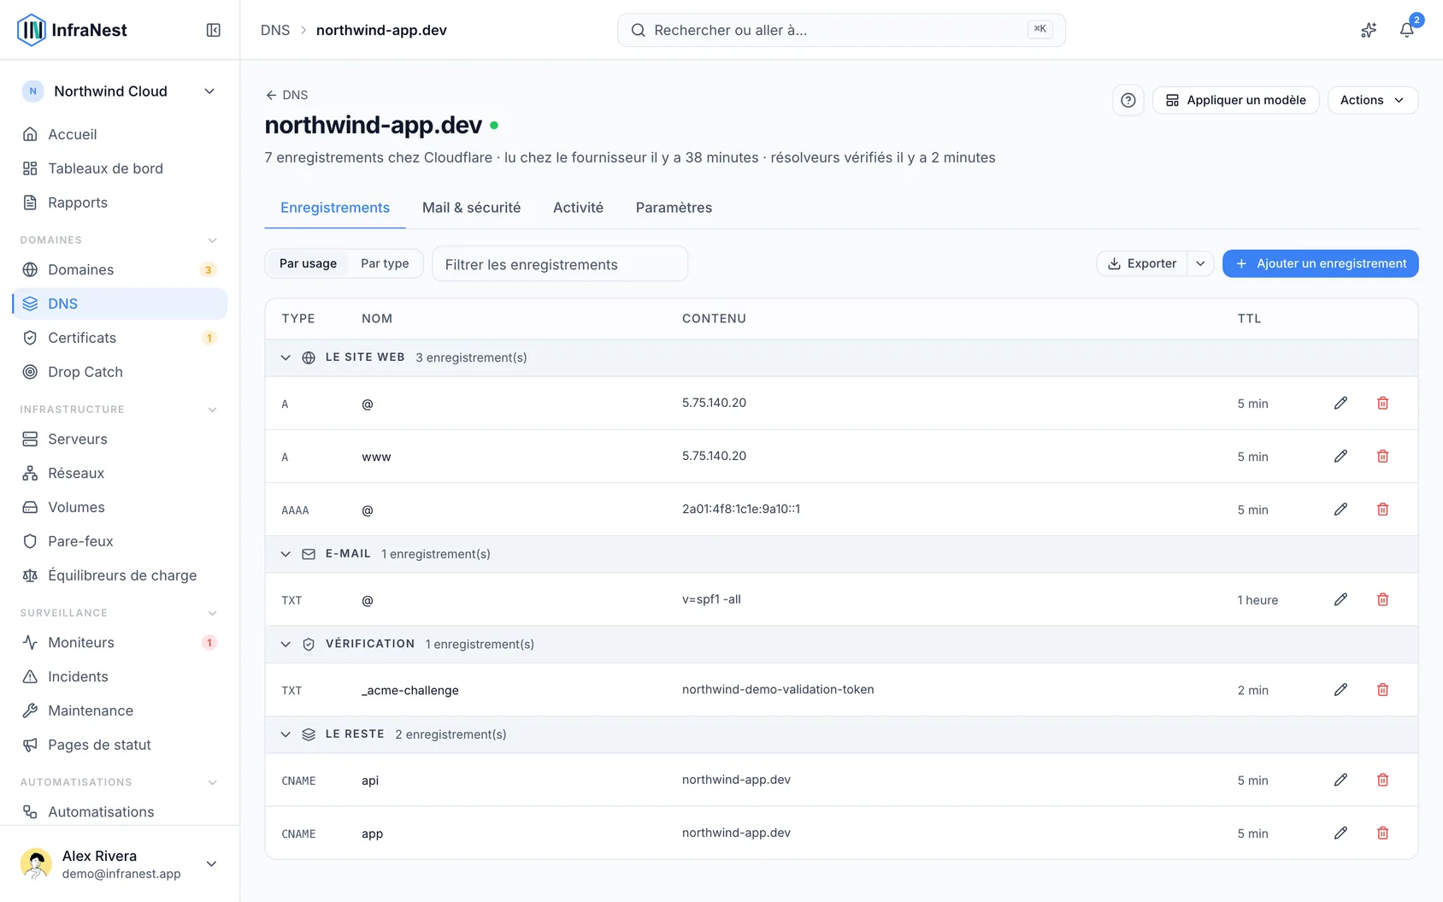Delete the api CNAME record
The image size is (1443, 902).
point(1382,780)
